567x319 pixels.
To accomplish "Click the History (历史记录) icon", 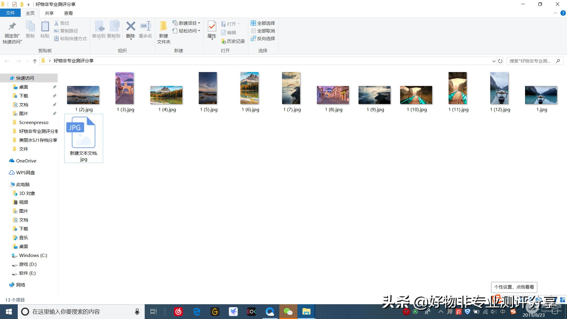I will click(x=224, y=41).
